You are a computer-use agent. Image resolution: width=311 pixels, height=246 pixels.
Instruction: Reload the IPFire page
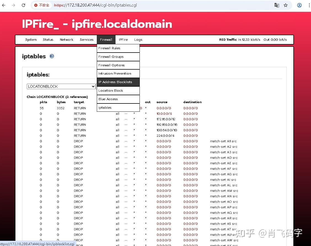(x=23, y=5)
